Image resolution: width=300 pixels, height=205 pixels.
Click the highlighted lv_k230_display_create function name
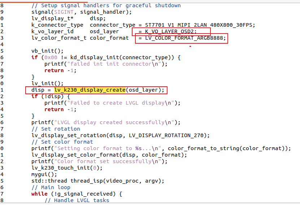pyautogui.click(x=90, y=90)
